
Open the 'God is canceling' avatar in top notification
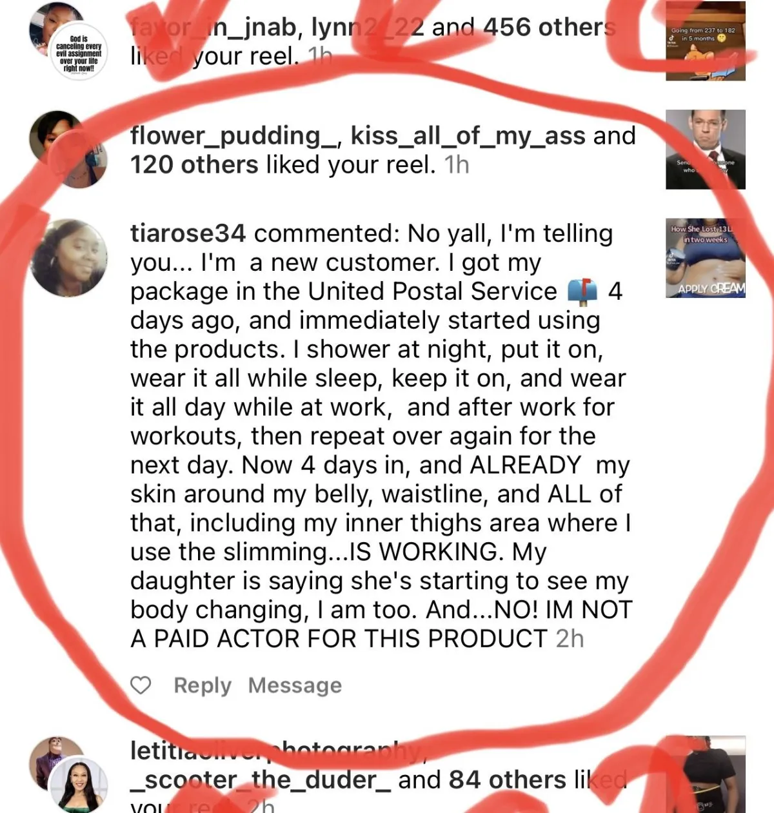79,53
